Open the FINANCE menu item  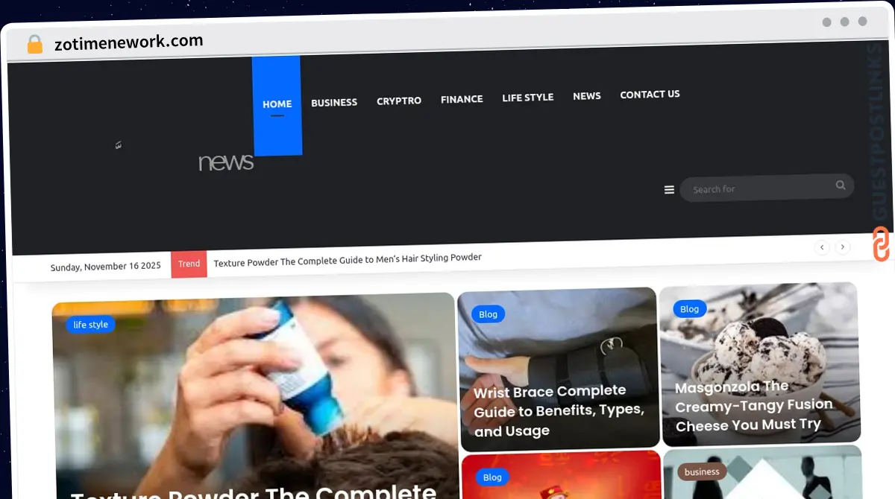462,99
